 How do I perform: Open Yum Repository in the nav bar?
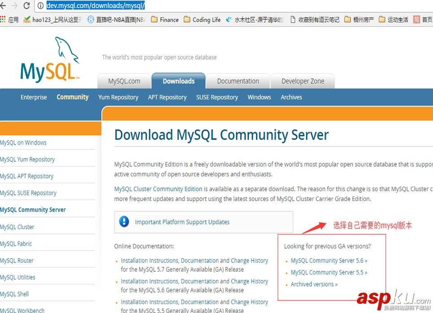pos(118,97)
